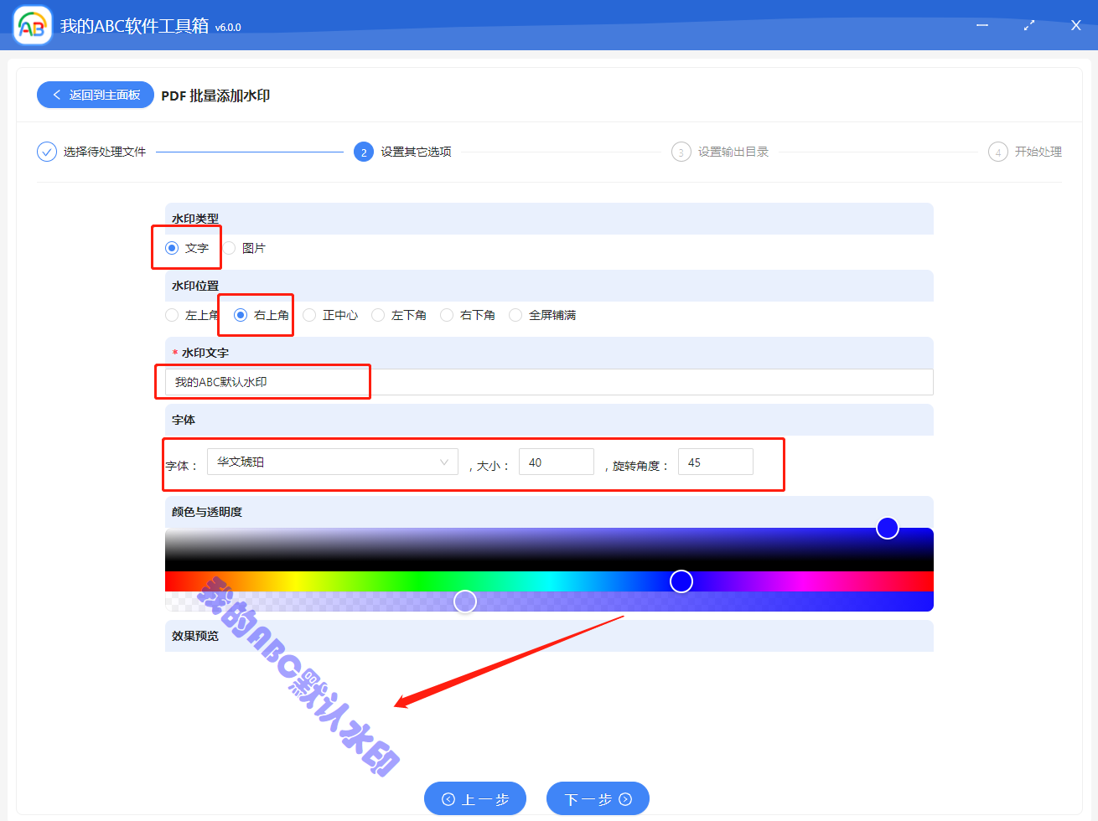Click the 大小 size field showing 40

coord(556,461)
